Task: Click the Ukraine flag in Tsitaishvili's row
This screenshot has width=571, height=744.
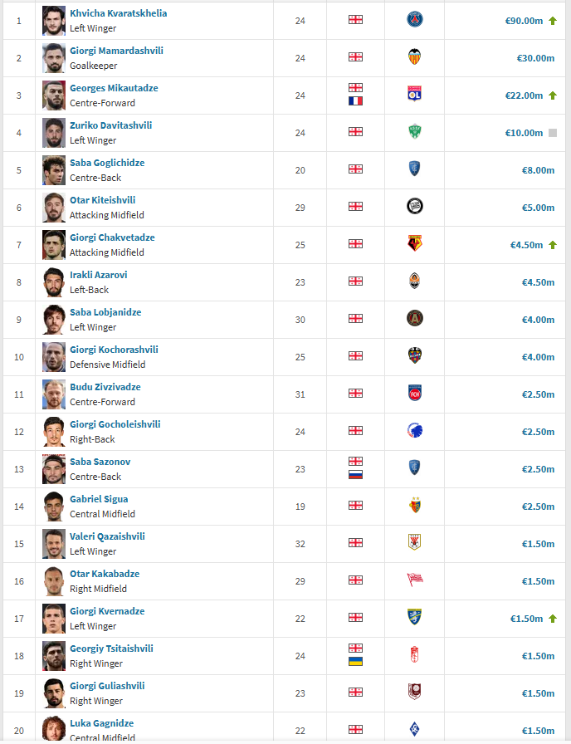Action: [355, 661]
